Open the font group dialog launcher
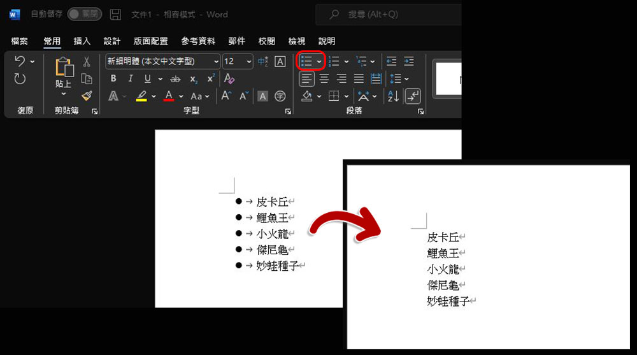The height and width of the screenshot is (355, 637). 288,112
